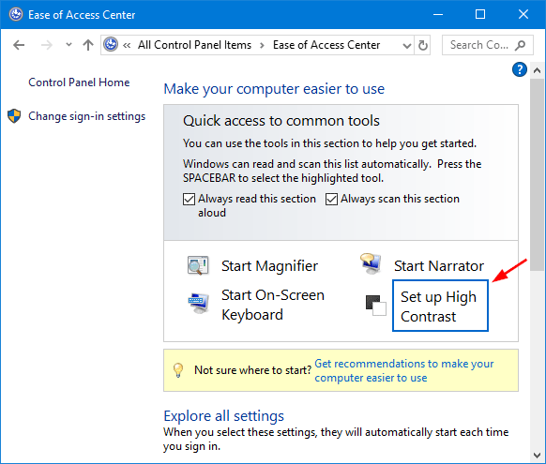Open Get recommendations to make your computer easier link
The width and height of the screenshot is (546, 464).
404,371
